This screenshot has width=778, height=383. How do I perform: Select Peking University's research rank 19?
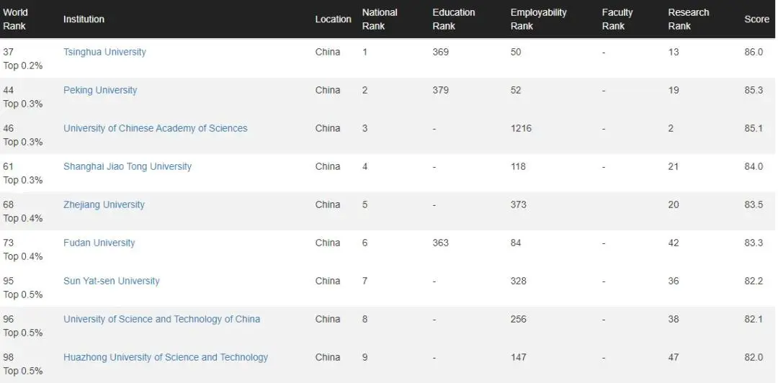674,90
